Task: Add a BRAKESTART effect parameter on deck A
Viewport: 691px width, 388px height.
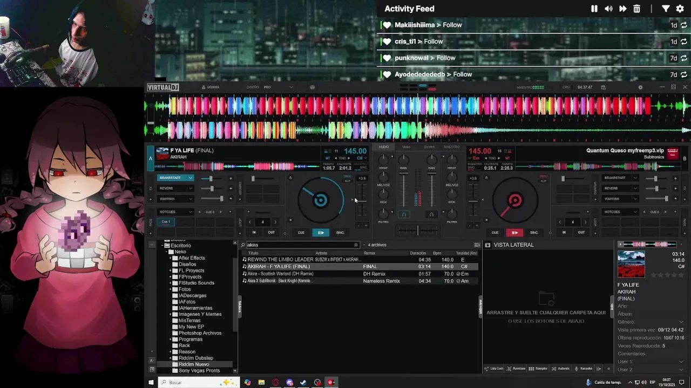Action: pos(231,178)
